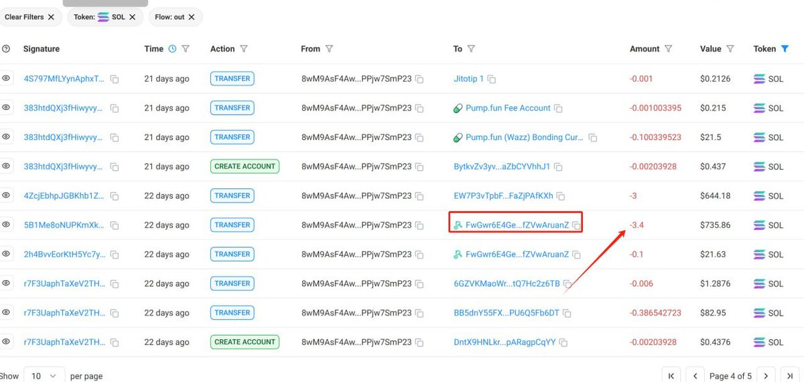Copy the Jitotip 1 address
The image size is (804, 382).
pyautogui.click(x=492, y=79)
